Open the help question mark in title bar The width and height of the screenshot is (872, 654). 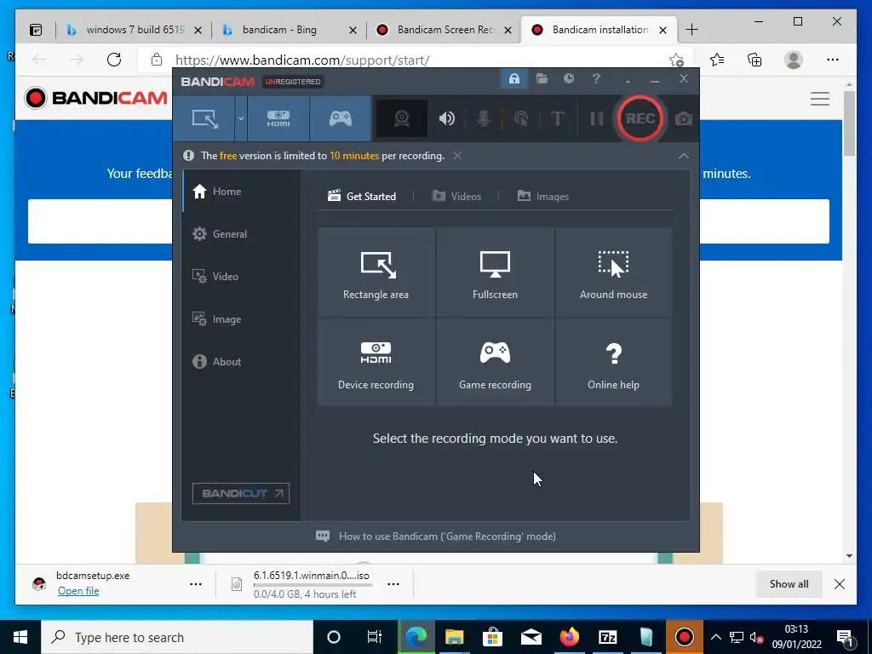click(596, 79)
